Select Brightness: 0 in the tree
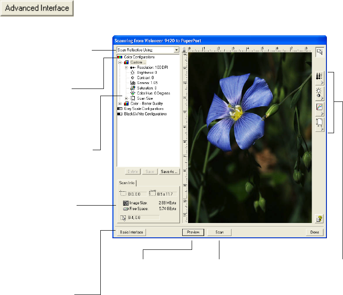The image size is (343, 295). coord(146,72)
